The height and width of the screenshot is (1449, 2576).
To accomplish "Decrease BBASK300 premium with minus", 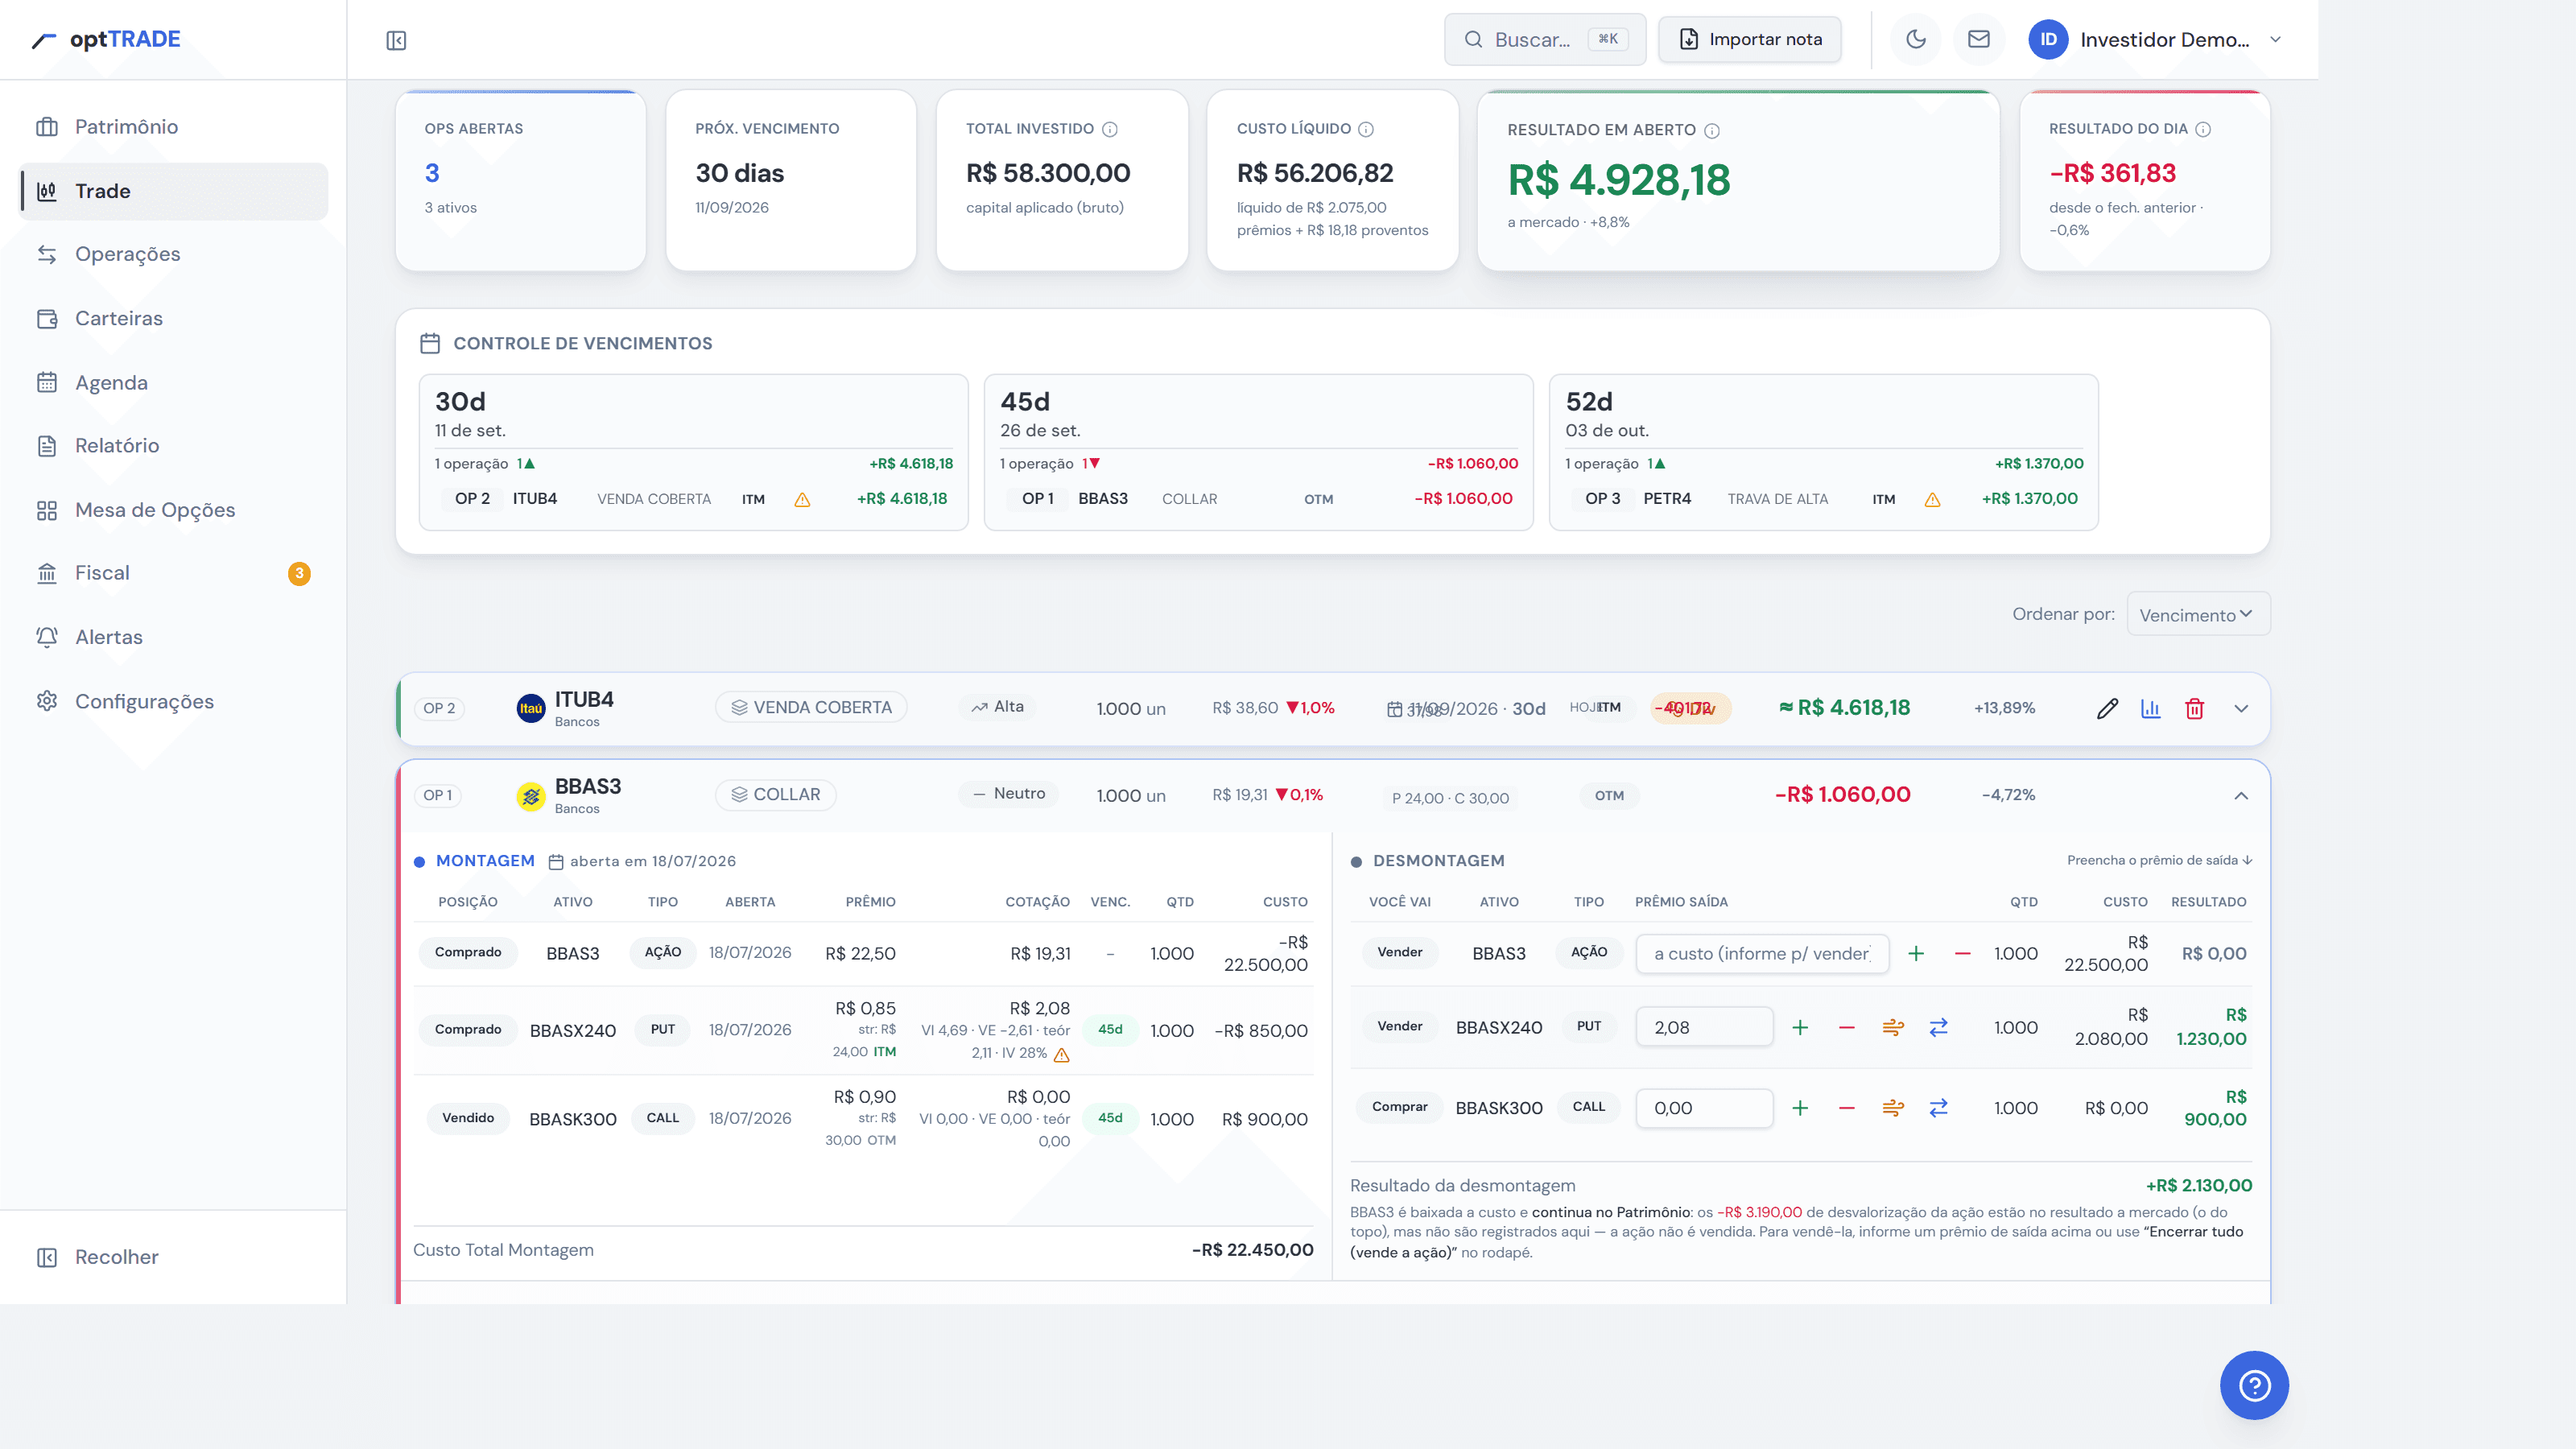I will (1846, 1108).
